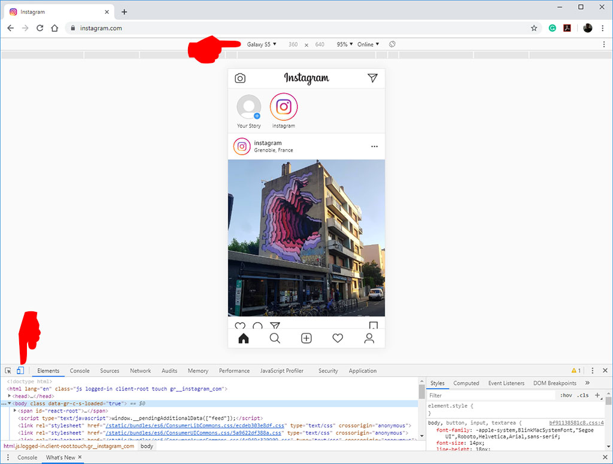
Task: Open the Galaxy S5 device dropdown
Action: point(262,44)
